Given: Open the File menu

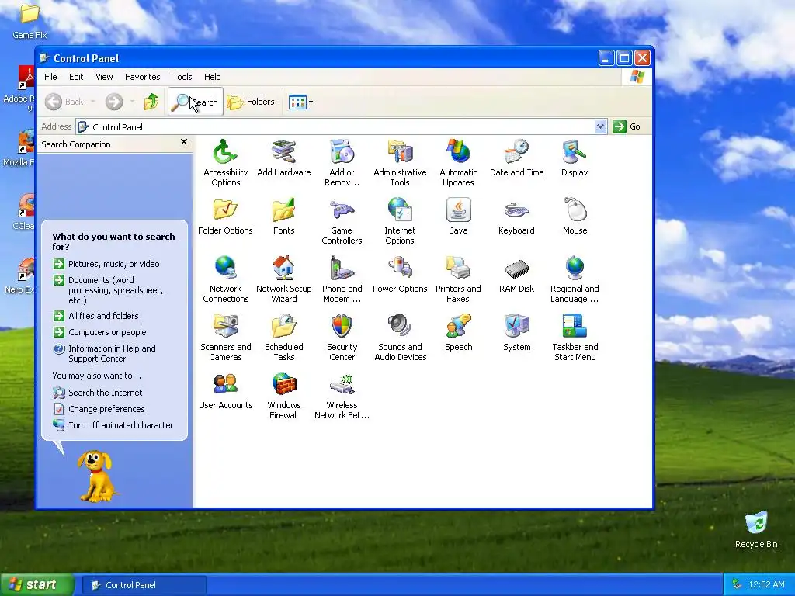Looking at the screenshot, I should point(50,77).
